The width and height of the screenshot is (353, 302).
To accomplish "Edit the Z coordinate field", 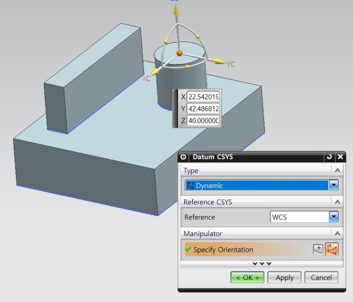I will pyautogui.click(x=203, y=121).
